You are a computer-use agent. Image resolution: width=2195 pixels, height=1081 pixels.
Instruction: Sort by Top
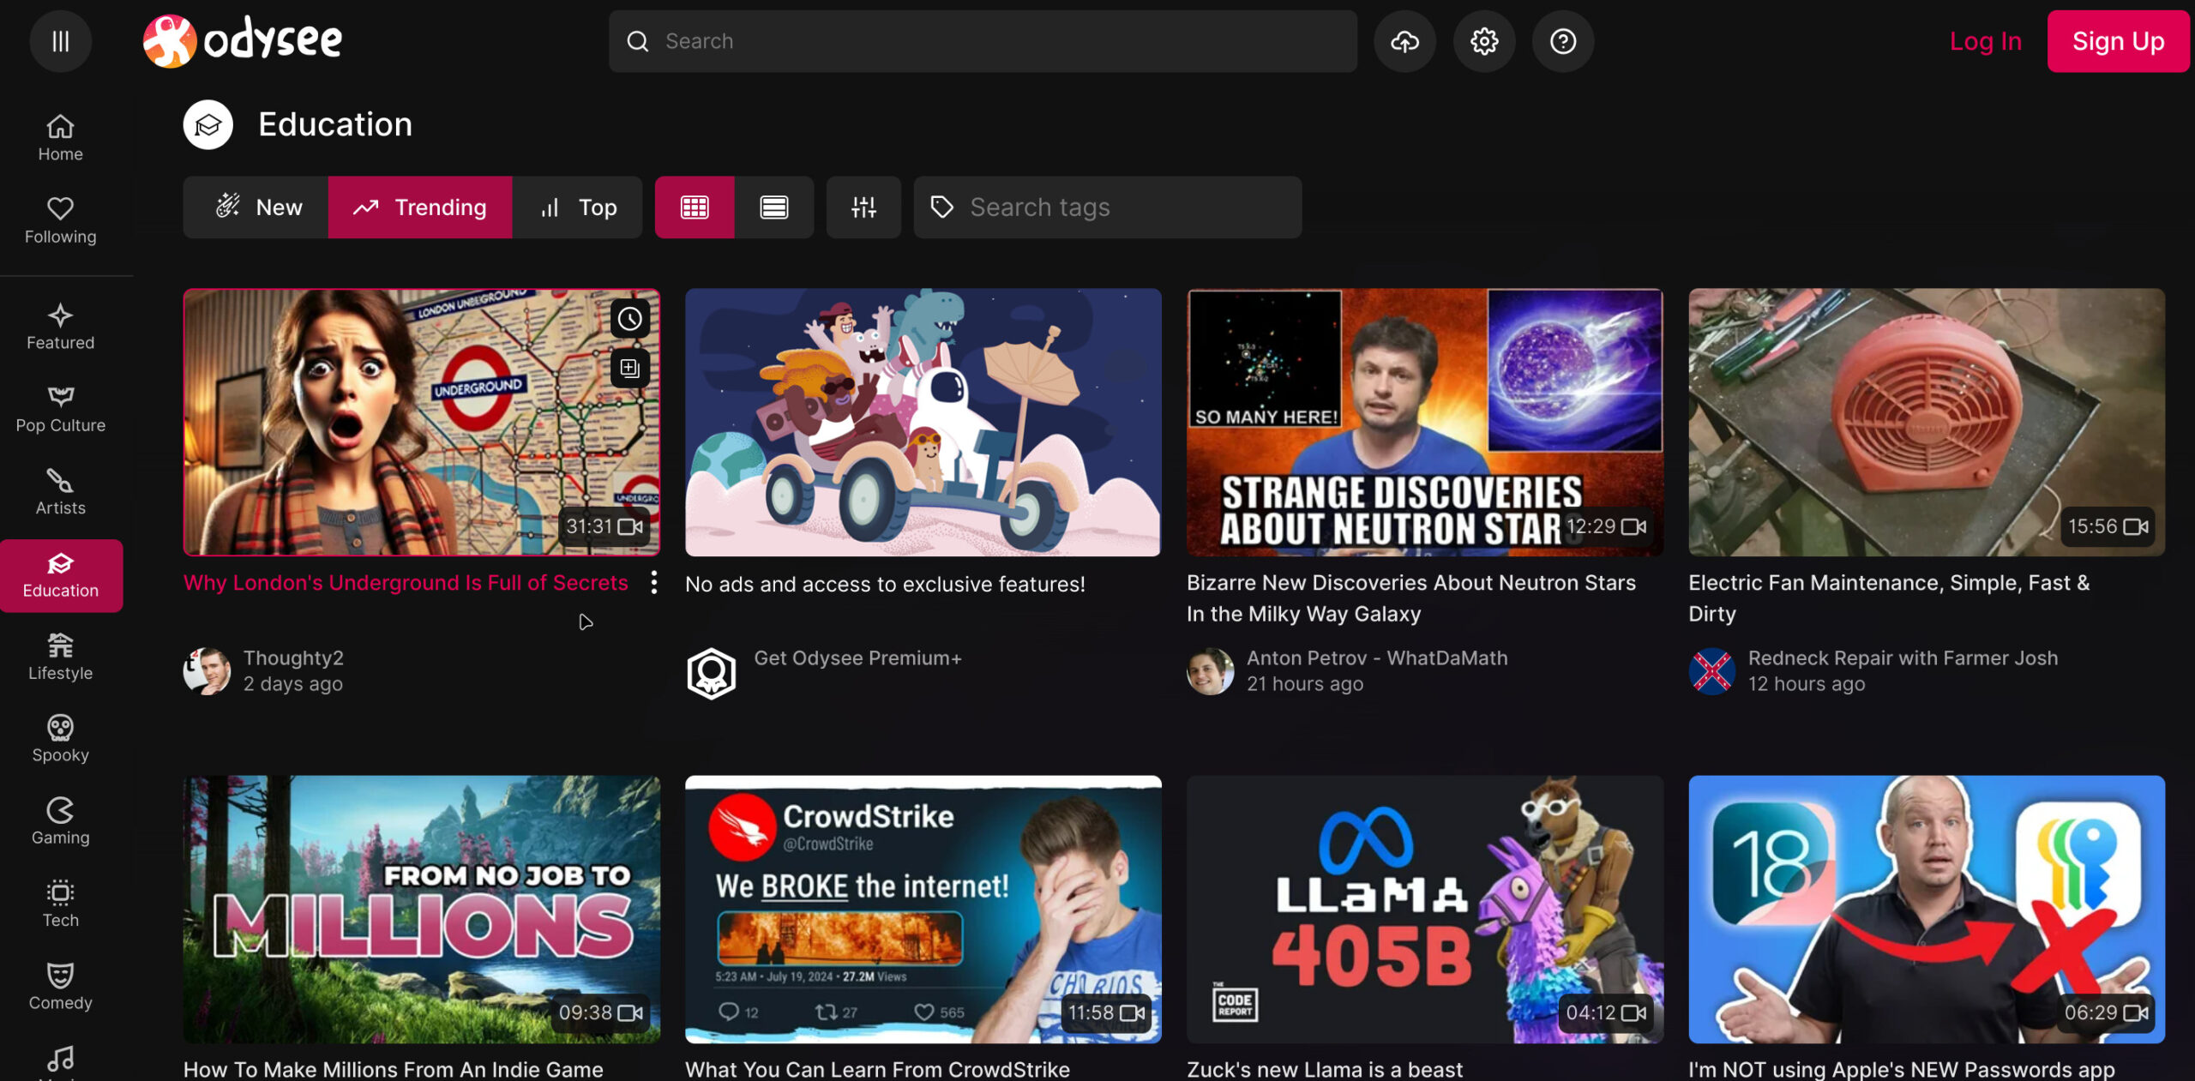(577, 207)
